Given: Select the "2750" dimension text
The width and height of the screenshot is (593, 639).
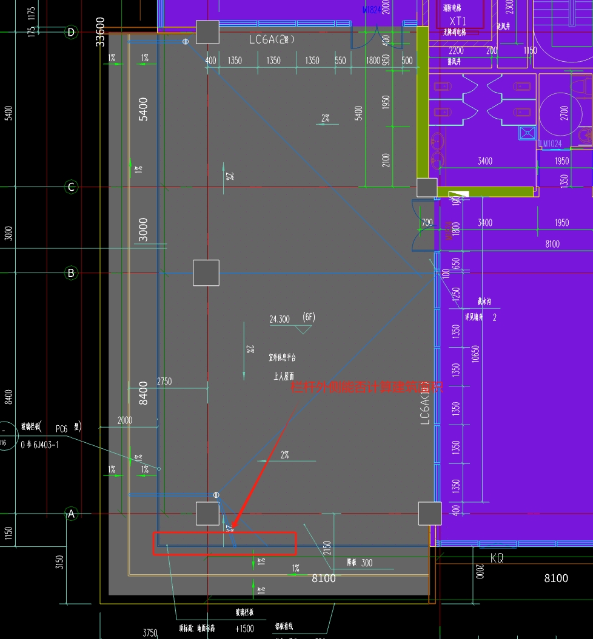Looking at the screenshot, I should (164, 382).
